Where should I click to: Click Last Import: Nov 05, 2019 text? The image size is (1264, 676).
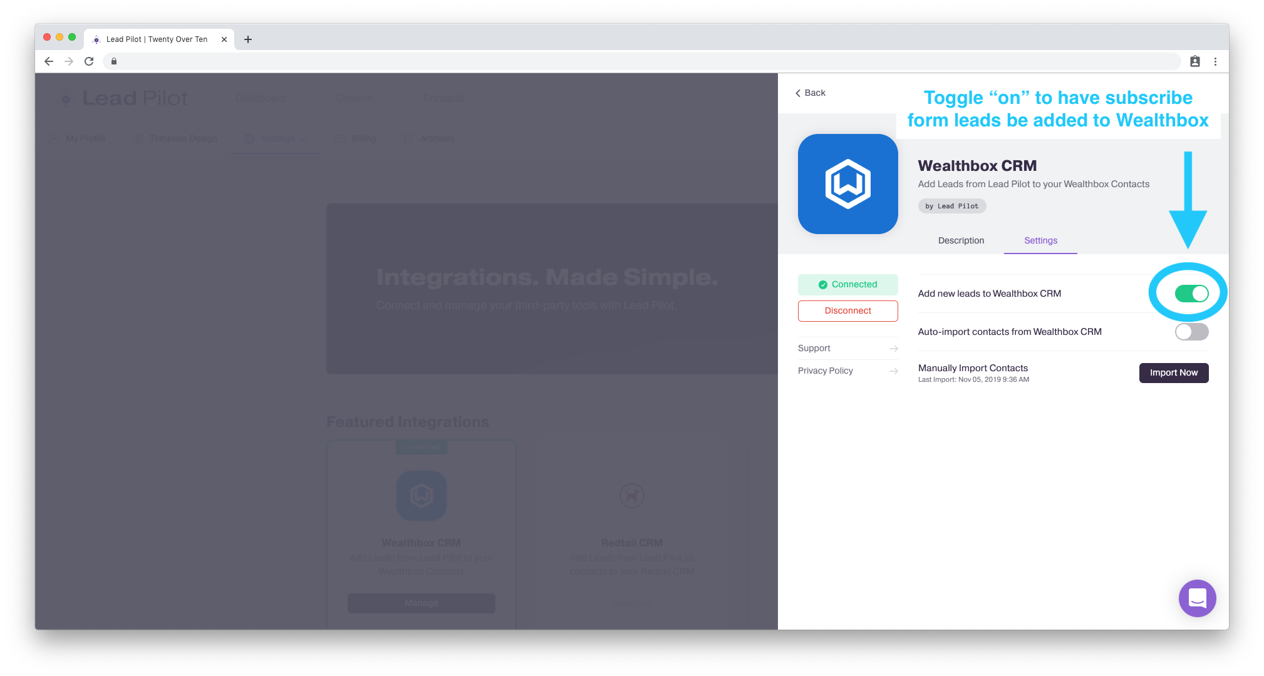(973, 379)
